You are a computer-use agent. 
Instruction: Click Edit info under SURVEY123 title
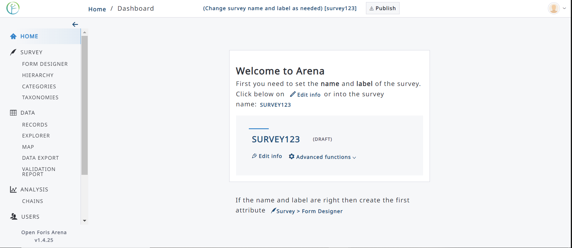tap(267, 156)
